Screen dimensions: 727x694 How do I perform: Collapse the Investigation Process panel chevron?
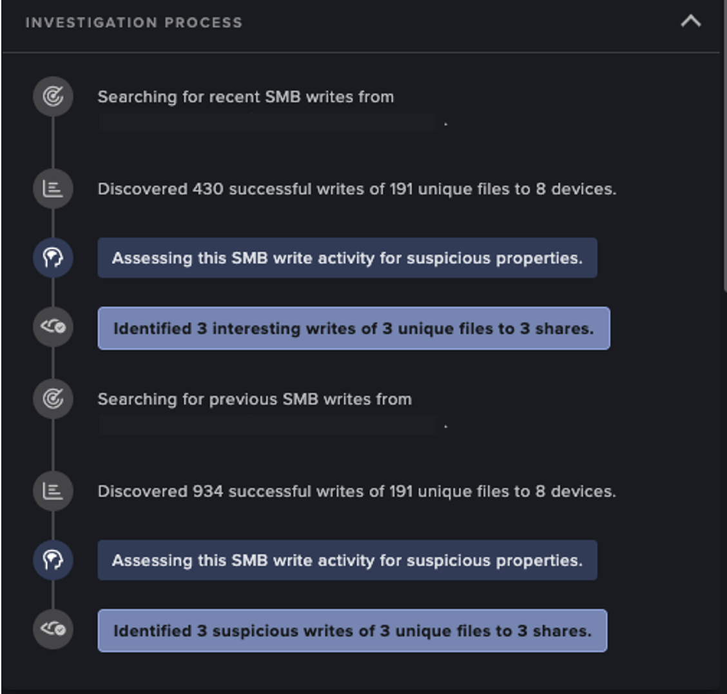tap(690, 21)
